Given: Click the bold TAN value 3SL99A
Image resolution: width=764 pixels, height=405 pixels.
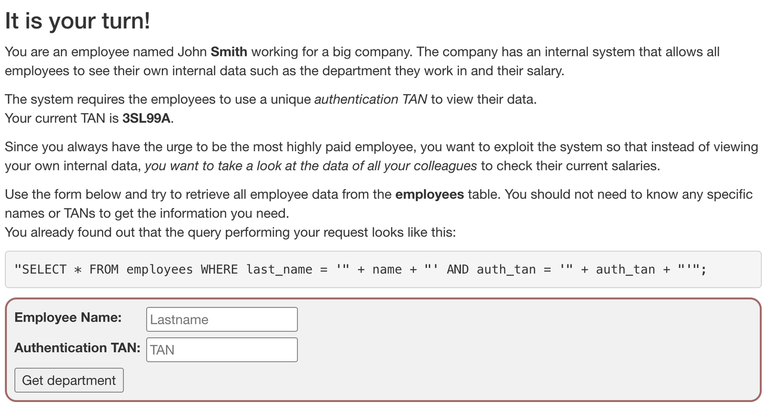Looking at the screenshot, I should pyautogui.click(x=147, y=118).
